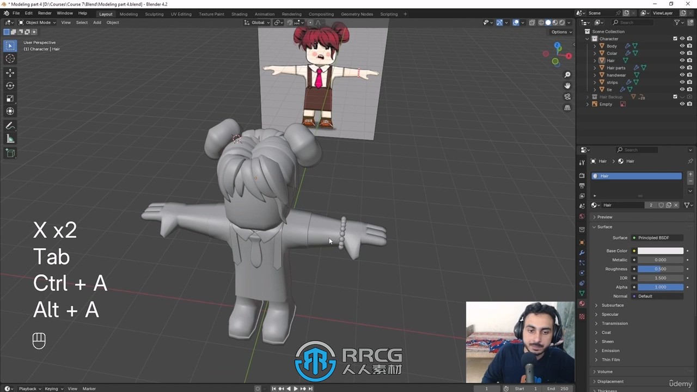Hide the Colar object in viewport
The height and width of the screenshot is (392, 697).
[682, 53]
